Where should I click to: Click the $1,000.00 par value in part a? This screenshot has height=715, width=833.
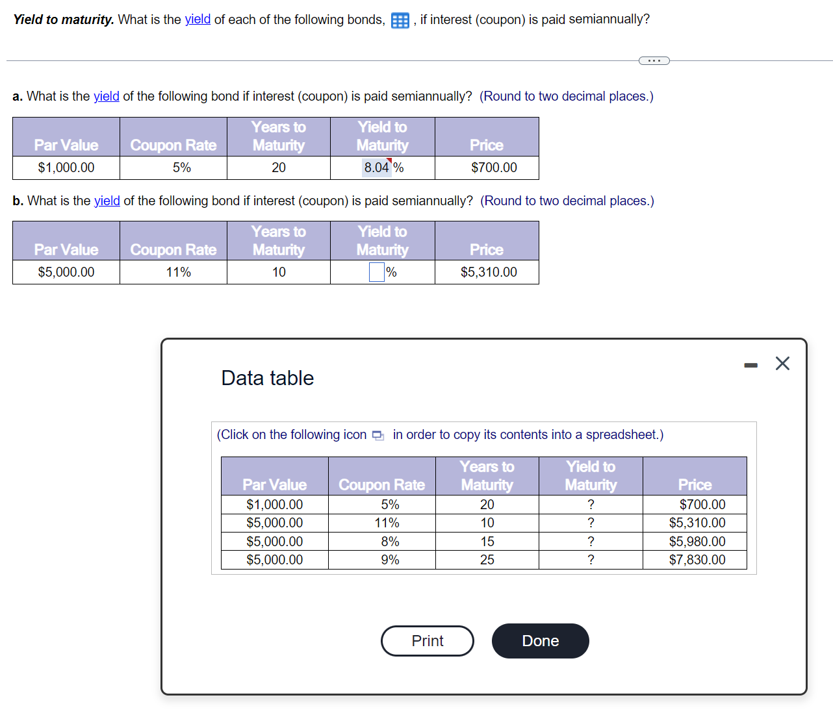[66, 168]
